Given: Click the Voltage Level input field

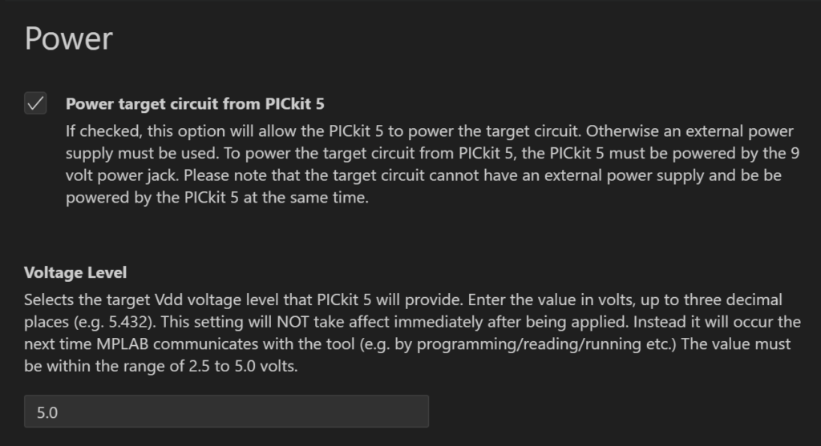Looking at the screenshot, I should 226,412.
